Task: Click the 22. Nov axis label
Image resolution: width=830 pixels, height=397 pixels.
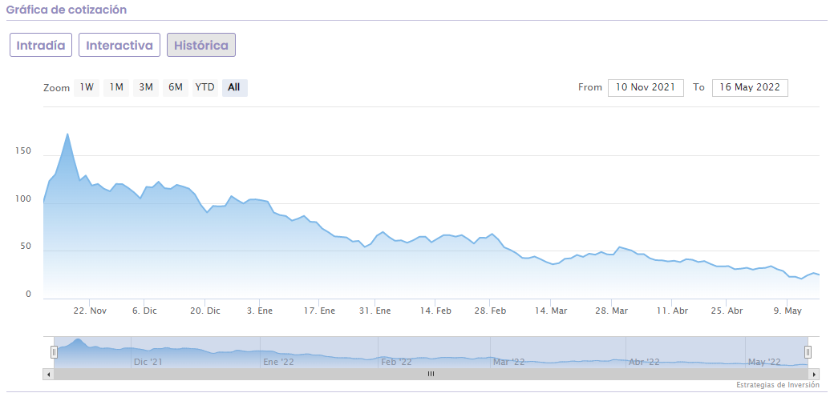Action: (x=90, y=311)
